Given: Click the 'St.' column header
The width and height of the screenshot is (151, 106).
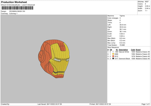Looking at the screenshot, I should click(x=117, y=50).
